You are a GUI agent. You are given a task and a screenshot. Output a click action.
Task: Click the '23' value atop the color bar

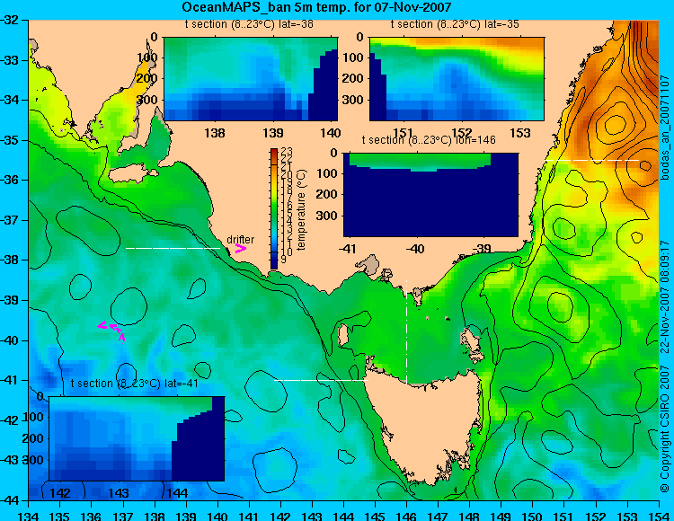pyautogui.click(x=287, y=152)
